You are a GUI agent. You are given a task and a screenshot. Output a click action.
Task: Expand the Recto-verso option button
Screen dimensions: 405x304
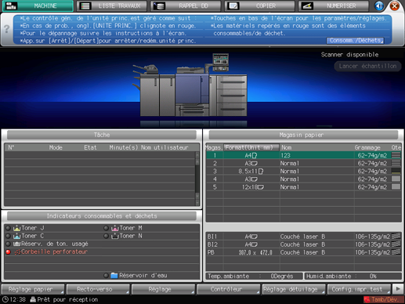(98, 289)
